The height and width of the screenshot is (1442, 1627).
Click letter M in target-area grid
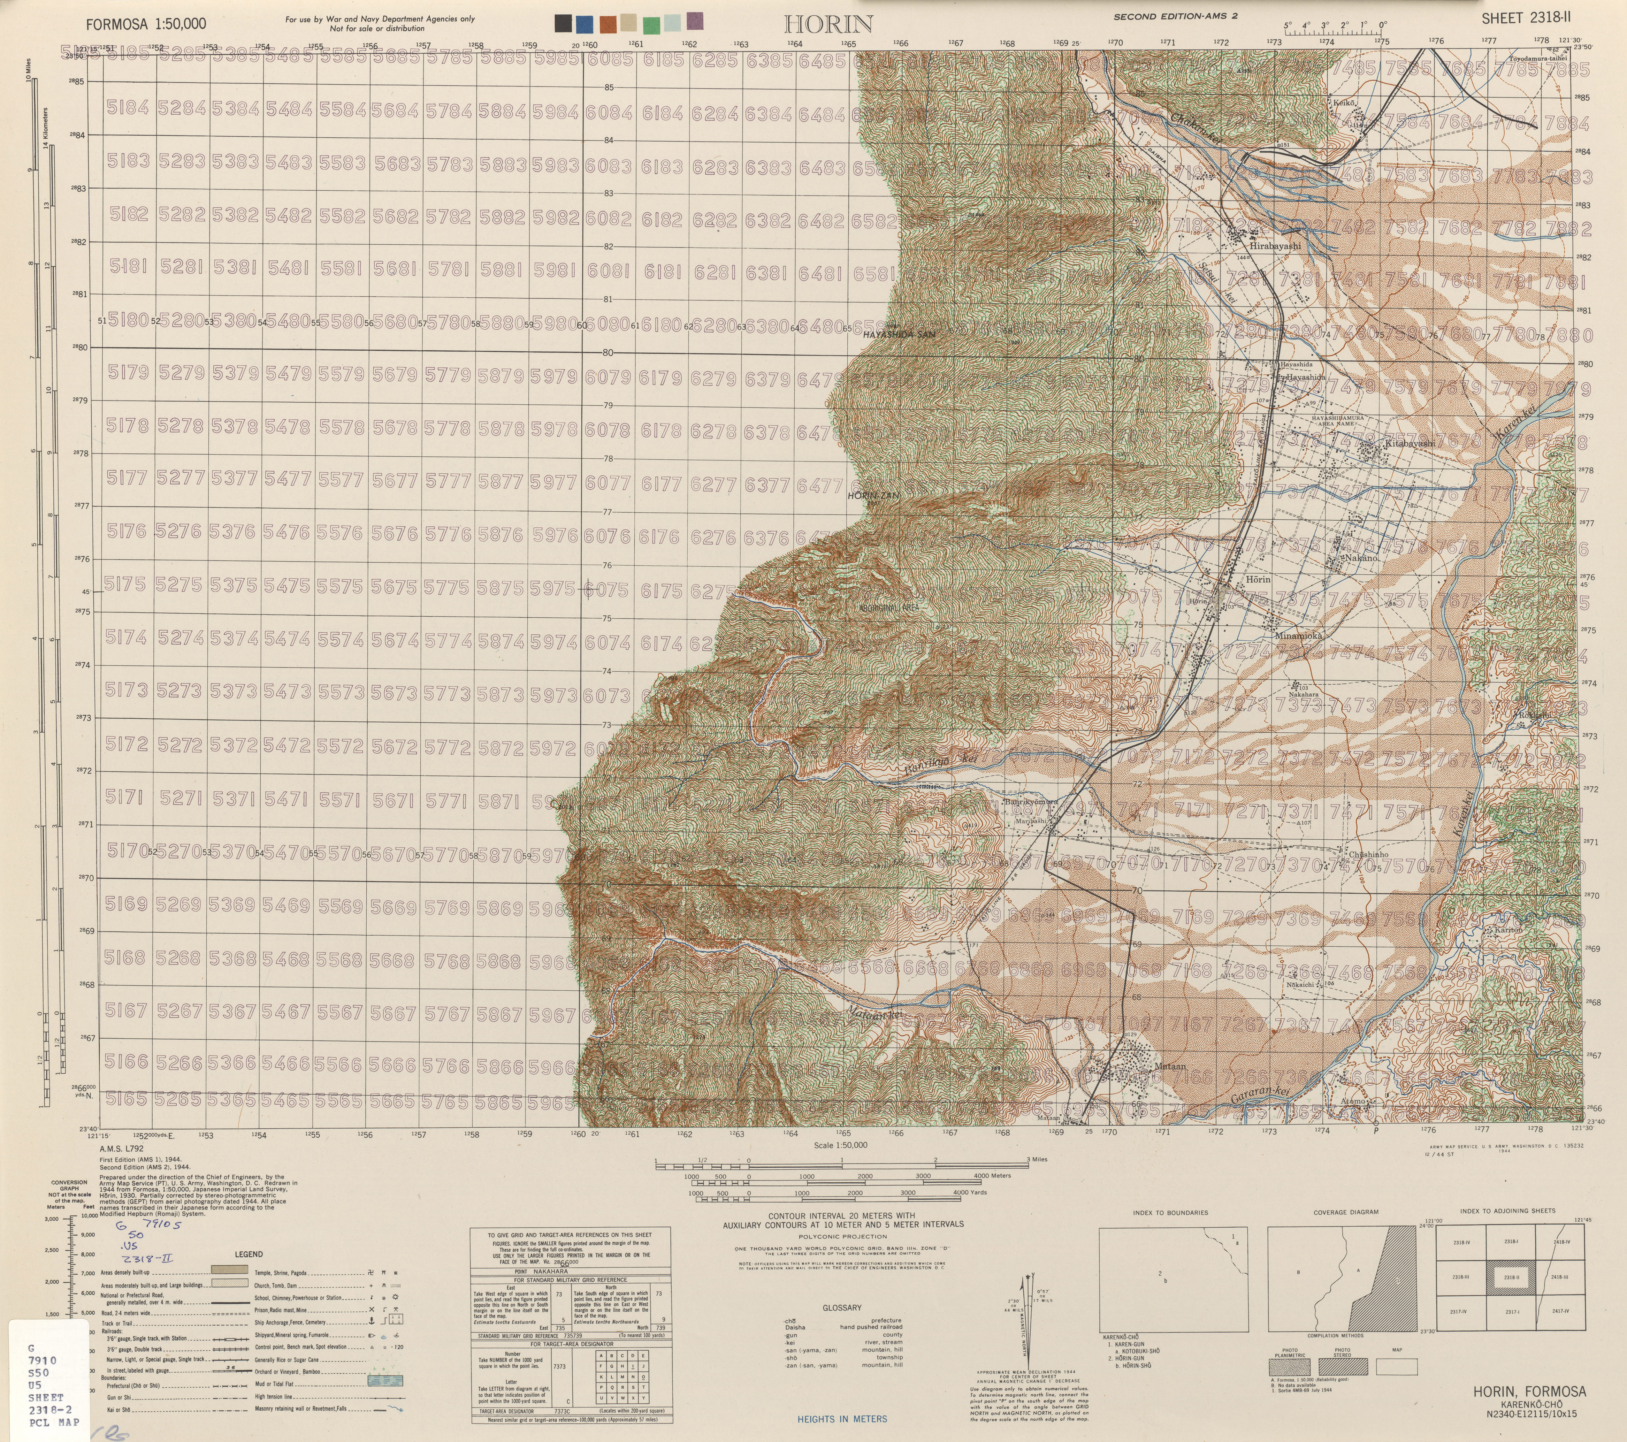pos(622,1377)
